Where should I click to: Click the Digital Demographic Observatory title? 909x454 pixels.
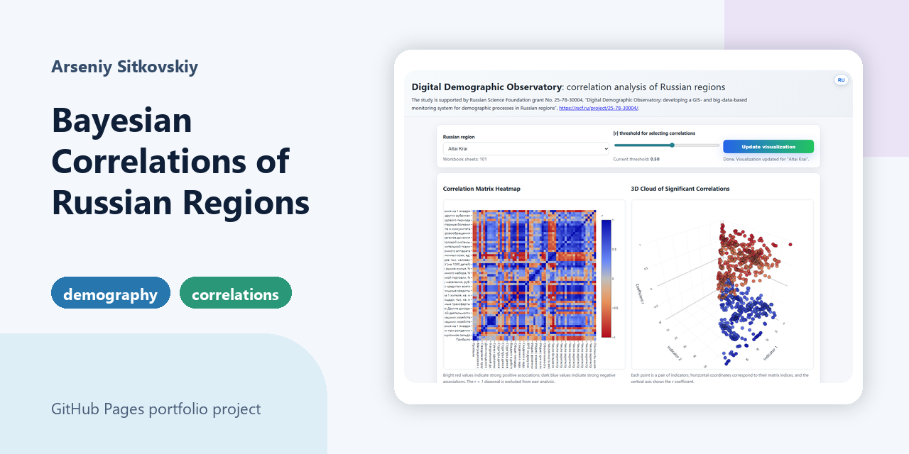(x=486, y=87)
